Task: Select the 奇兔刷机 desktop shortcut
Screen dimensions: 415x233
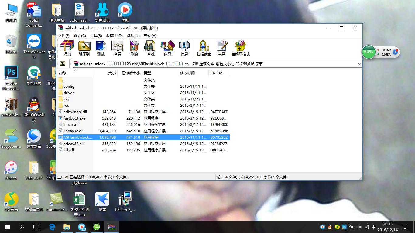Action: [x=102, y=13]
